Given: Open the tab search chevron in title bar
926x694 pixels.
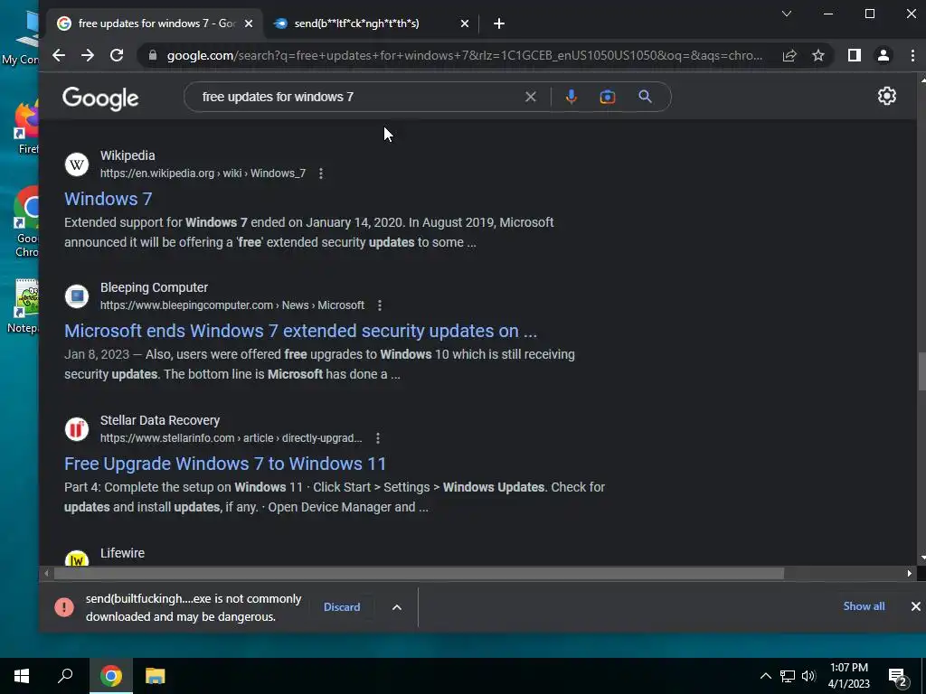Looking at the screenshot, I should 787,14.
